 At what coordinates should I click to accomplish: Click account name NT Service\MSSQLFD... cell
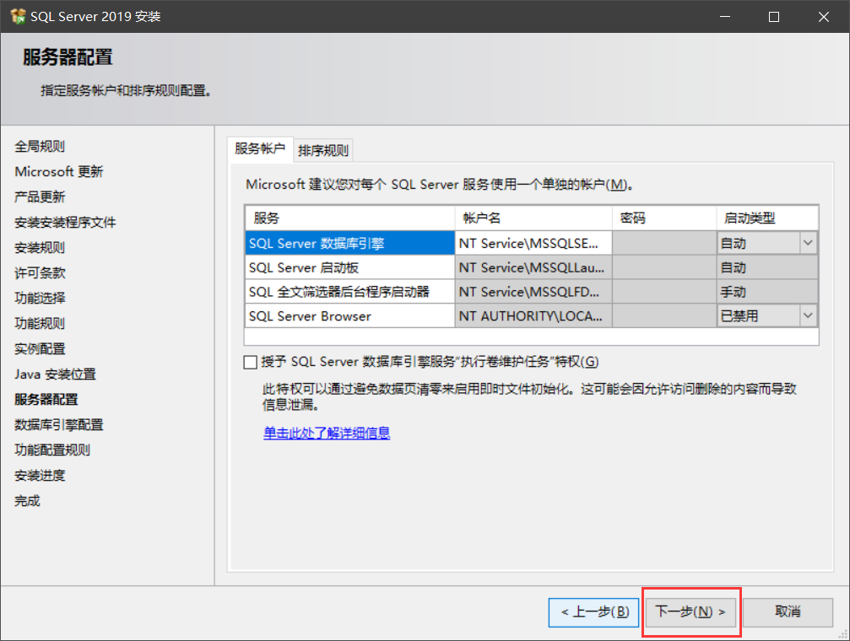pyautogui.click(x=533, y=292)
